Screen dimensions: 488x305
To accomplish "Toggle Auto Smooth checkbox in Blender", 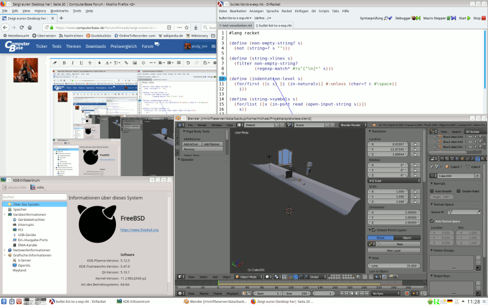I will (x=432, y=191).
